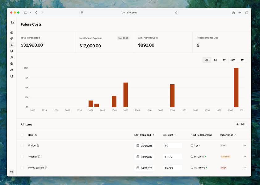The image size is (260, 185).
Task: Select the 1Y time range tab
Action: (x=224, y=60)
